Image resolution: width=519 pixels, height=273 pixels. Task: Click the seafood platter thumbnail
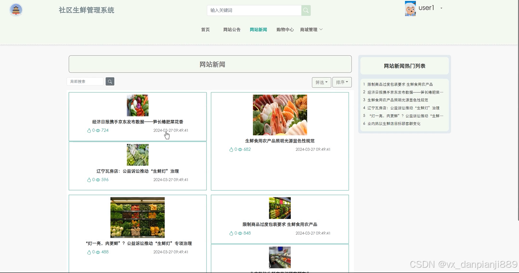(280, 115)
